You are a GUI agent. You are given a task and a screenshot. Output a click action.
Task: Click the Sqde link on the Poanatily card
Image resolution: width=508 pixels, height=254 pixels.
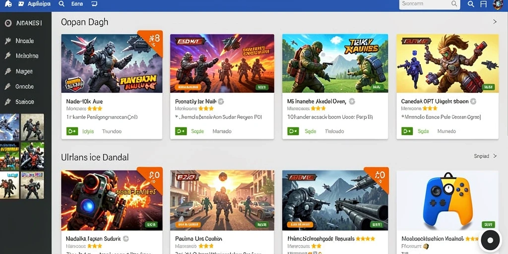pos(197,131)
